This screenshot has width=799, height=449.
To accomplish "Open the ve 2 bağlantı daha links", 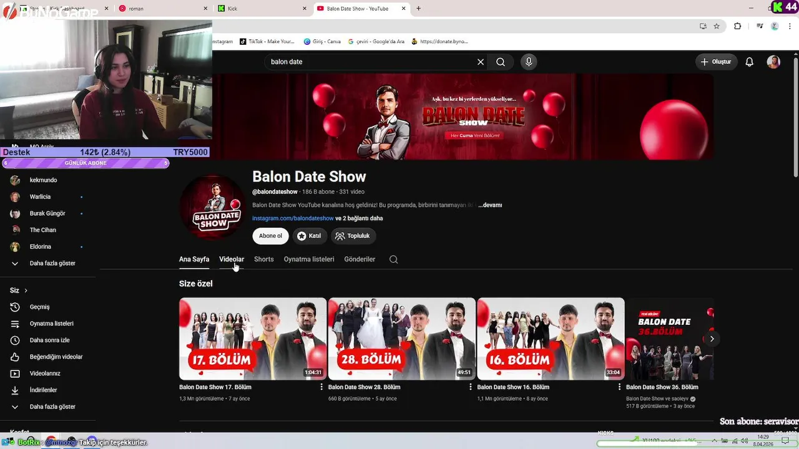I will (x=359, y=218).
